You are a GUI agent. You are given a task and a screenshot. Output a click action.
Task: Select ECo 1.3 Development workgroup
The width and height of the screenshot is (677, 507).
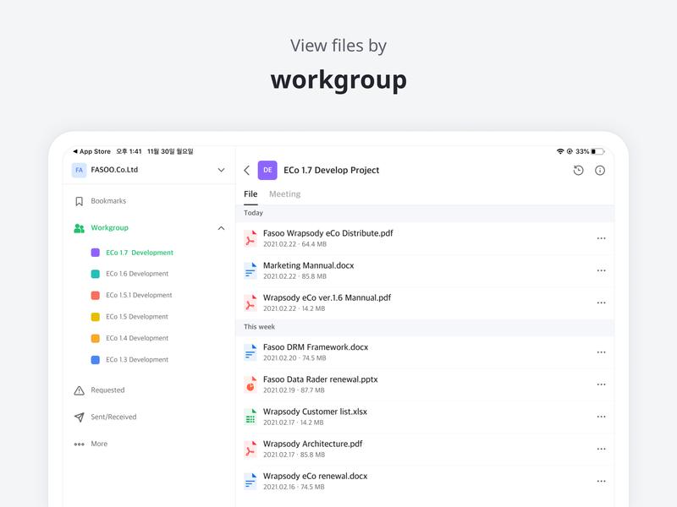137,360
